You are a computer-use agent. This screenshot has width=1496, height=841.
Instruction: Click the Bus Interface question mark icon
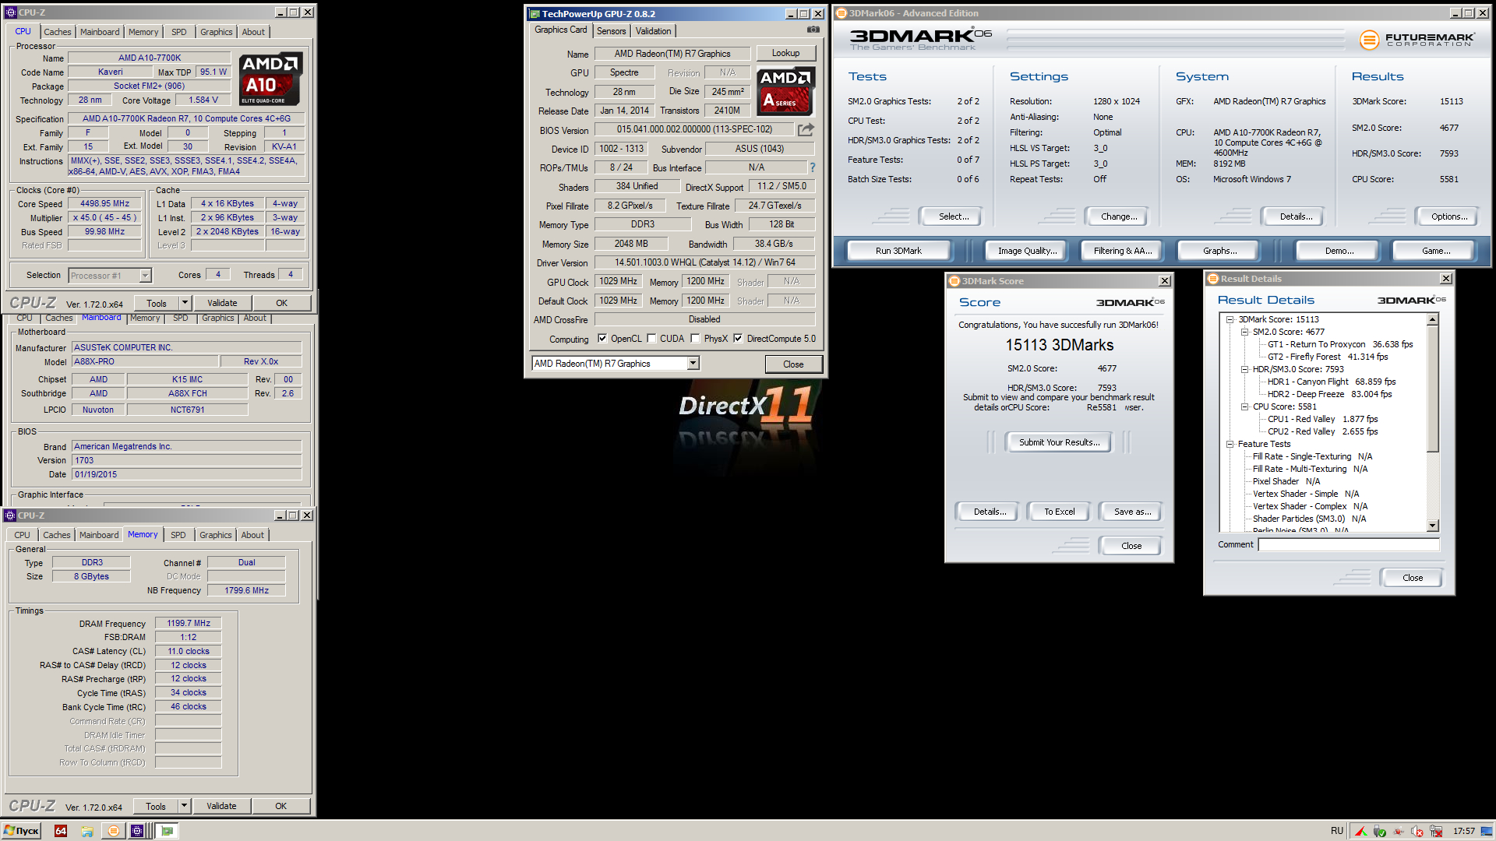(812, 167)
